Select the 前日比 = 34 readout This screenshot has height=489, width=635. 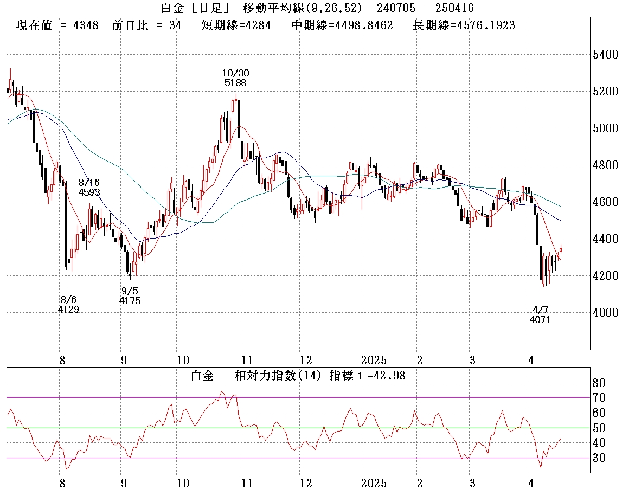tap(147, 25)
